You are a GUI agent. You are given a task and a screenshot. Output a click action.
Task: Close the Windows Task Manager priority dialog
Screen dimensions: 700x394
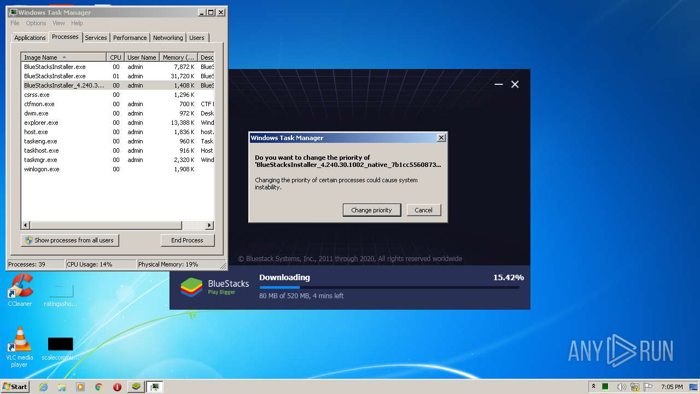(441, 138)
